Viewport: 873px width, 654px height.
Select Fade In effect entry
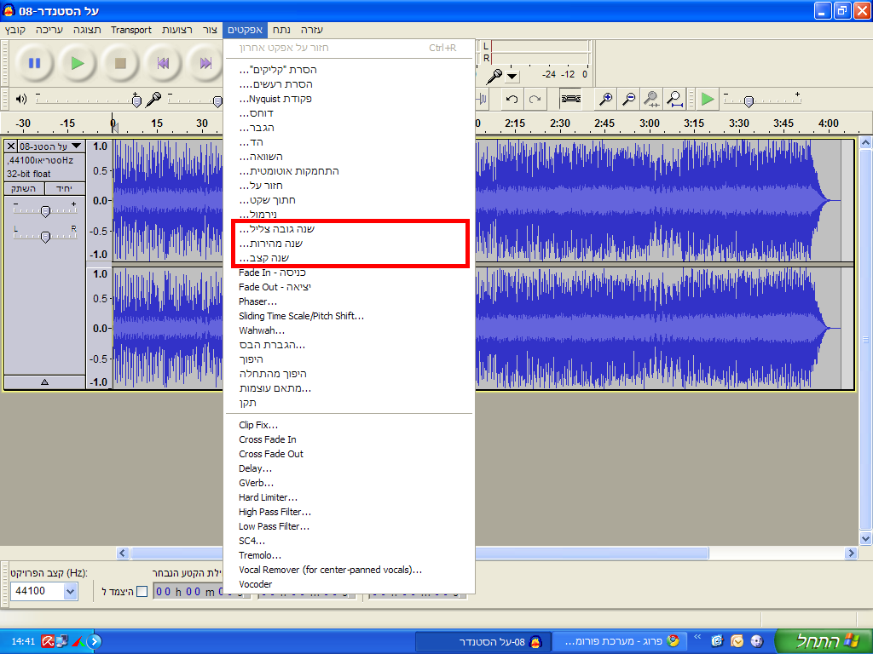349,272
